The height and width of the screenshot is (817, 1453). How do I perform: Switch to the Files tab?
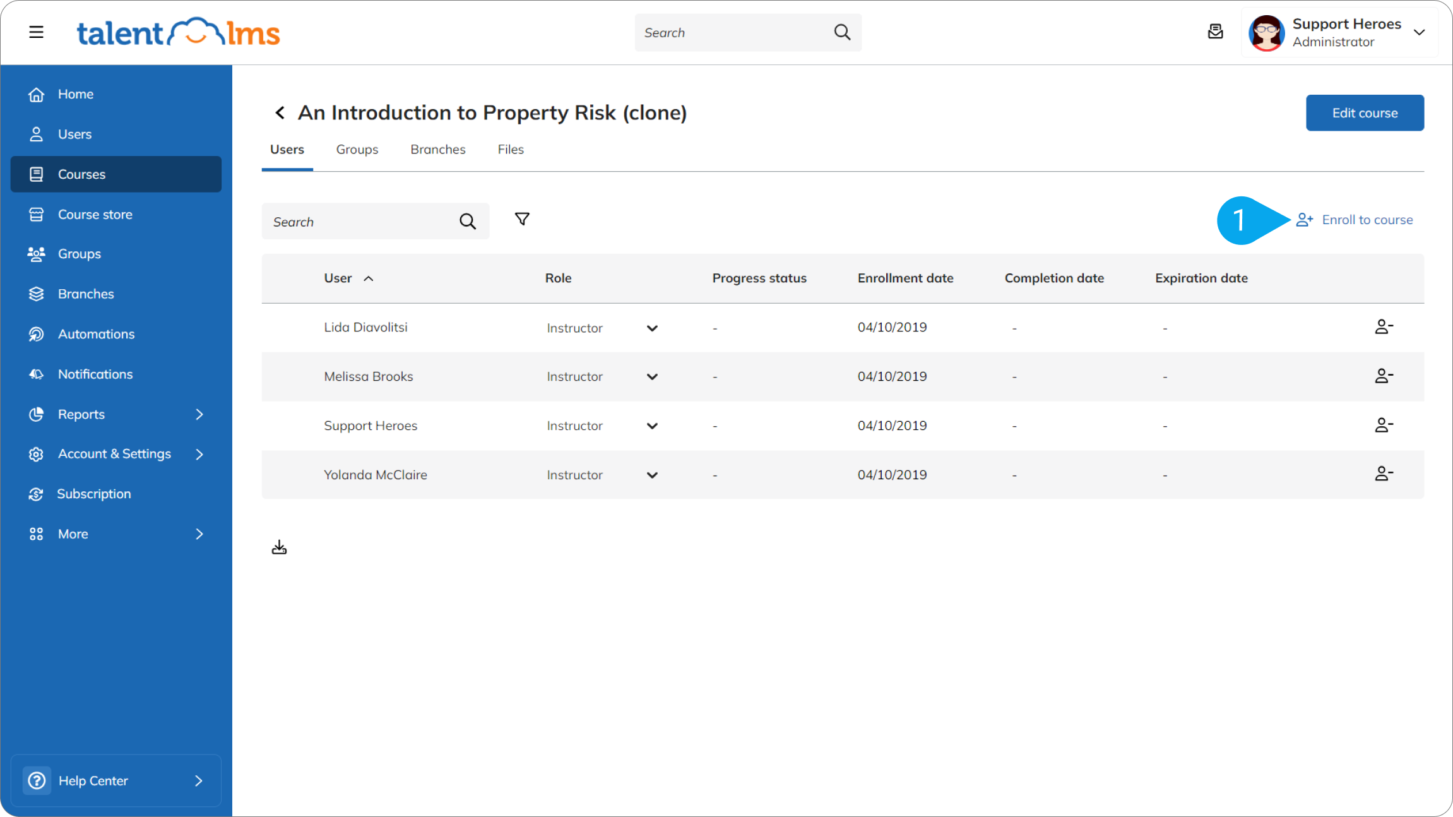click(x=511, y=150)
